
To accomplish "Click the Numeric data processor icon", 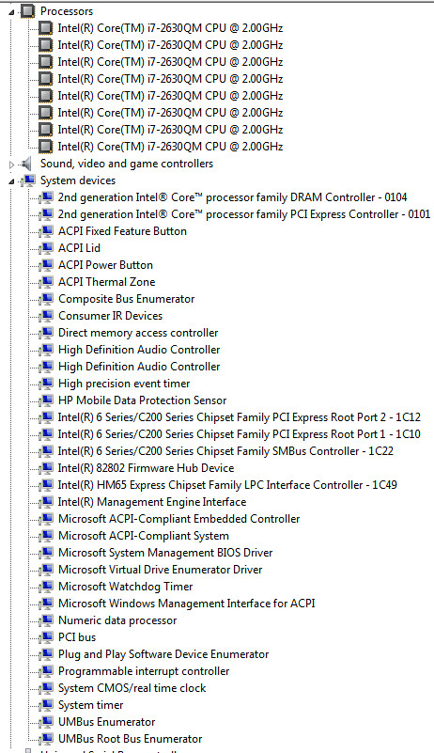I will click(46, 620).
